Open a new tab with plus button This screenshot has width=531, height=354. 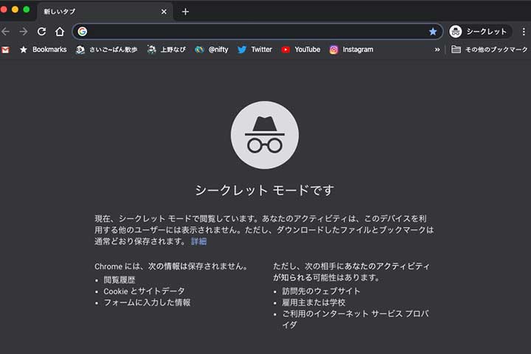coord(185,12)
